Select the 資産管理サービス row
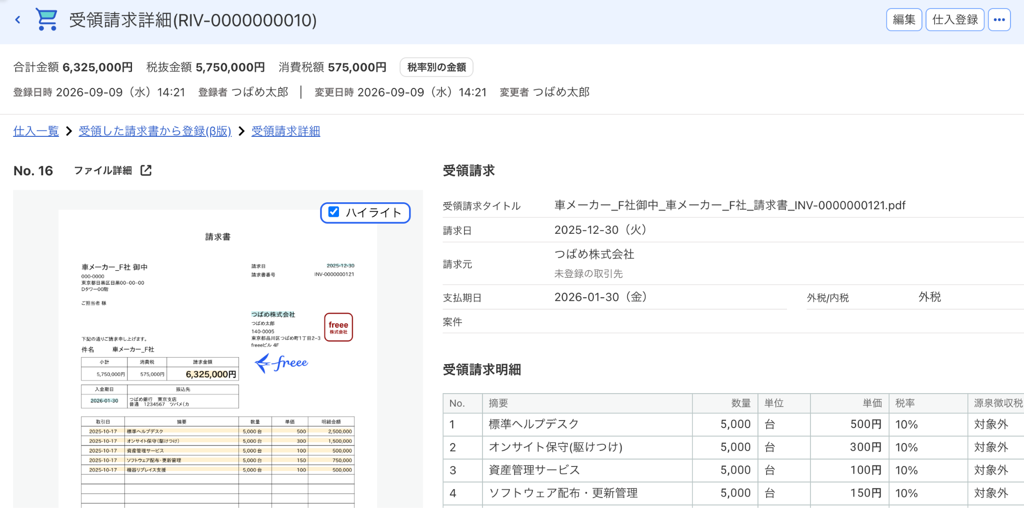This screenshot has height=508, width=1024. pos(733,471)
